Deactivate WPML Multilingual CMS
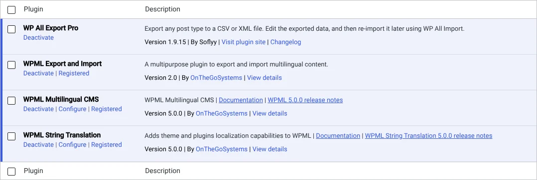This screenshot has height=180, width=537. click(38, 109)
